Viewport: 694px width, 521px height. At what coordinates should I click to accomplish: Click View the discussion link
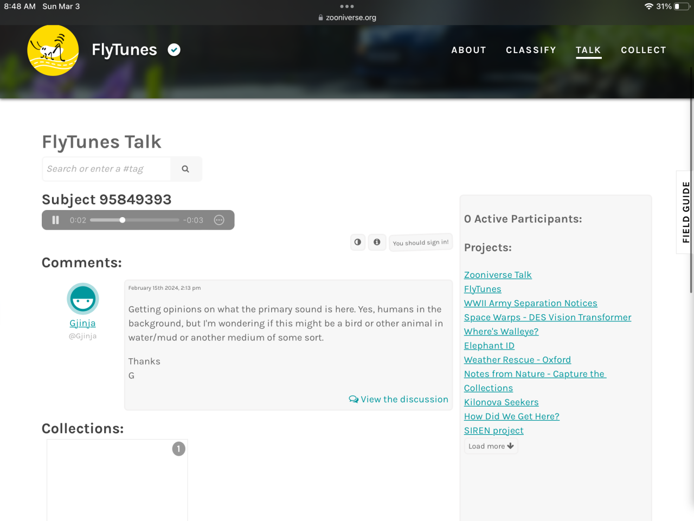pos(399,399)
